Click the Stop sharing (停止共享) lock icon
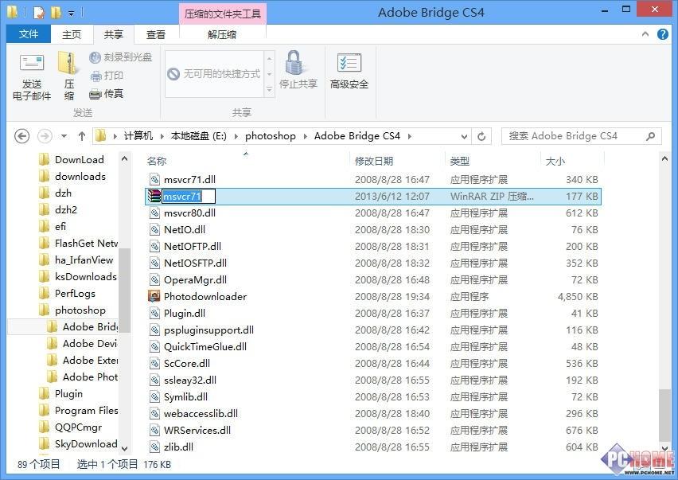This screenshot has width=678, height=480. click(294, 62)
